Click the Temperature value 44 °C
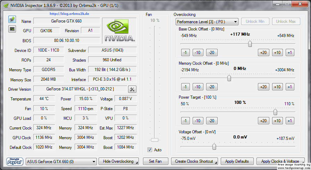Image resolution: width=311 pixels, height=170 pixels. click(x=44, y=99)
